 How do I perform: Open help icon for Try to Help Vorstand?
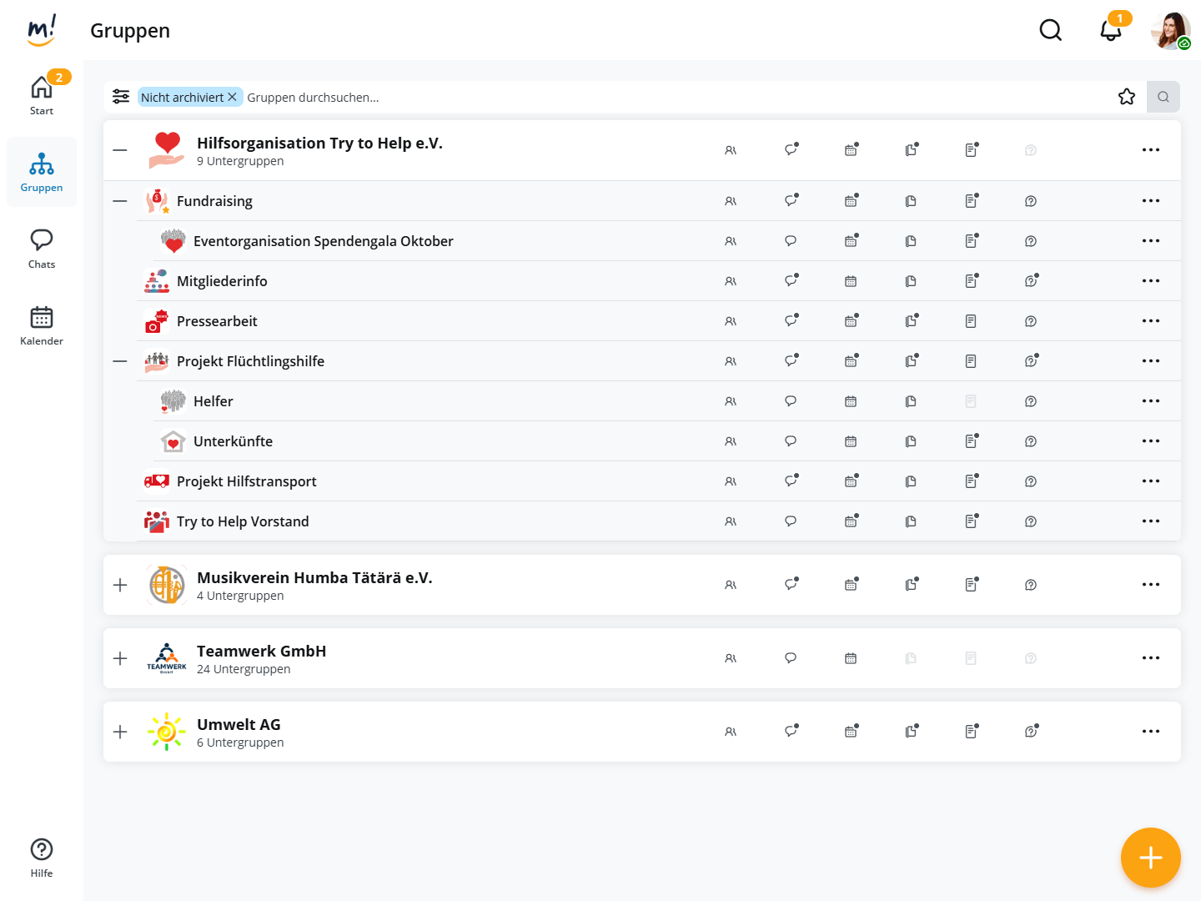pos(1031,521)
